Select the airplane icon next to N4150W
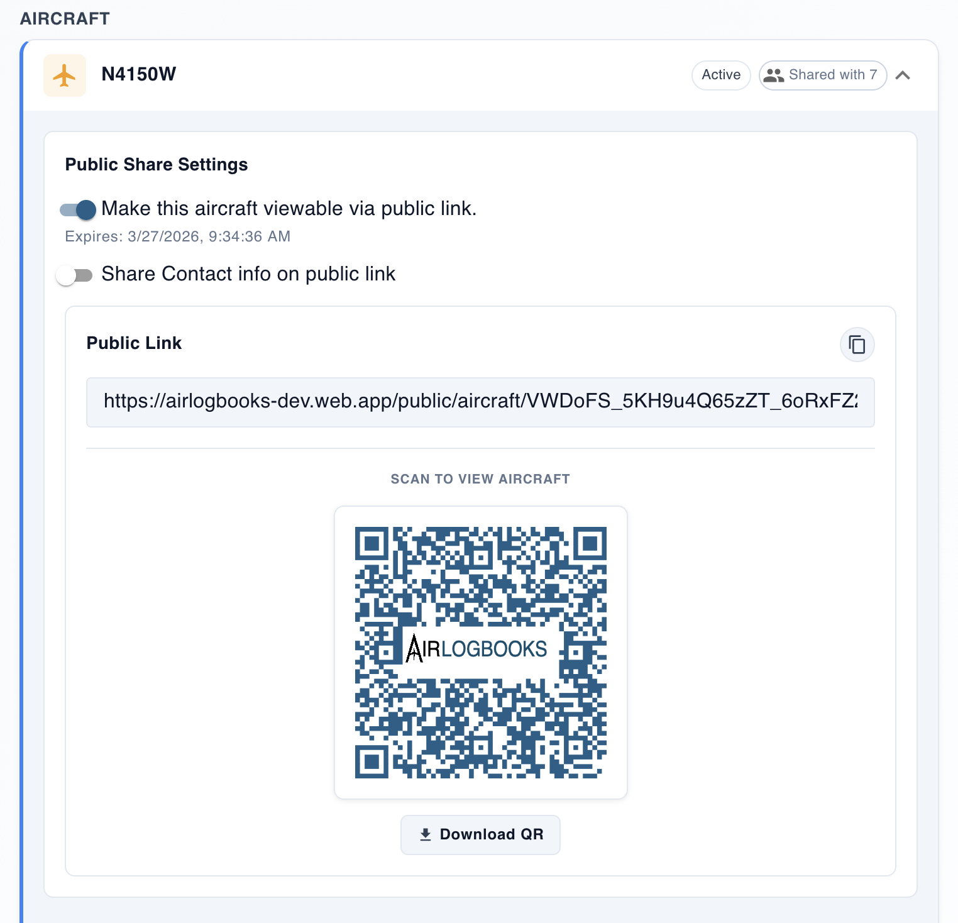This screenshot has width=958, height=923. click(x=65, y=75)
